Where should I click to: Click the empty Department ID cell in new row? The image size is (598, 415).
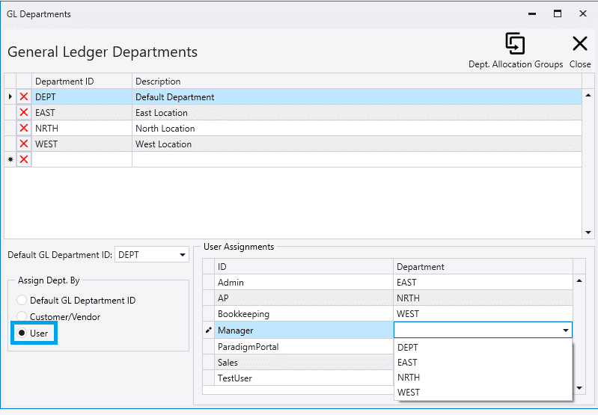click(x=82, y=160)
